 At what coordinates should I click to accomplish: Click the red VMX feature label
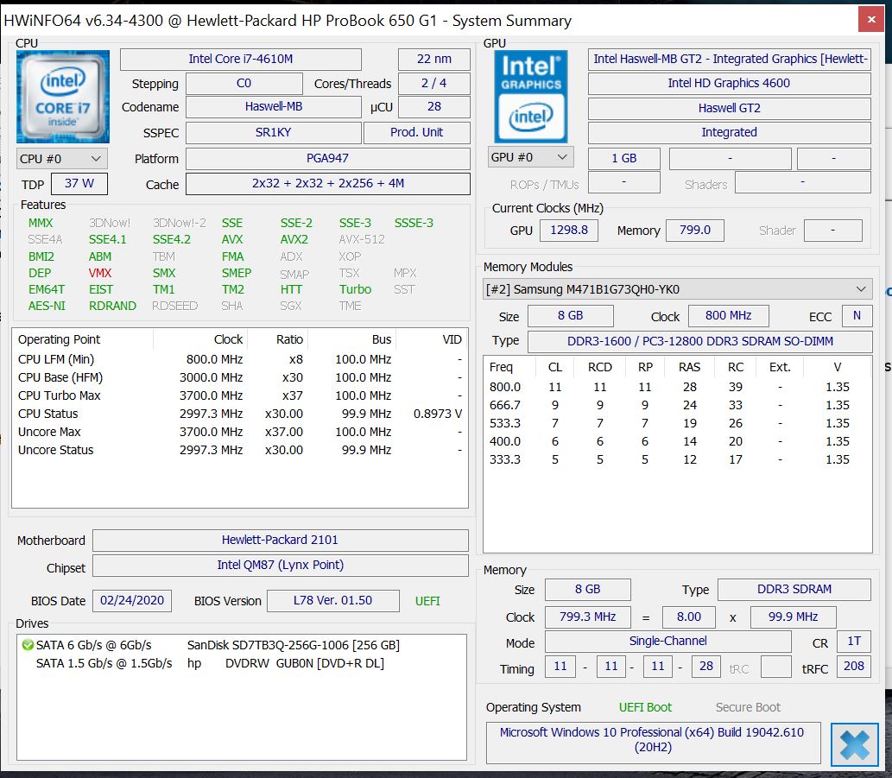[x=100, y=273]
